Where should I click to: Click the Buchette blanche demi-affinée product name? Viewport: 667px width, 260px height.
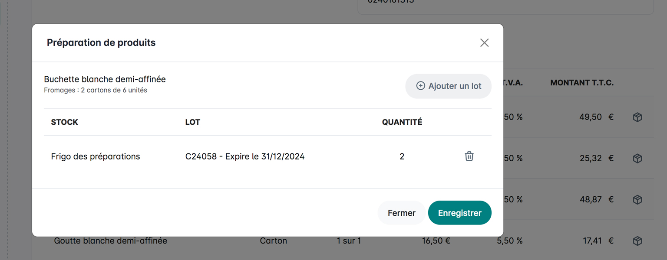pos(105,79)
